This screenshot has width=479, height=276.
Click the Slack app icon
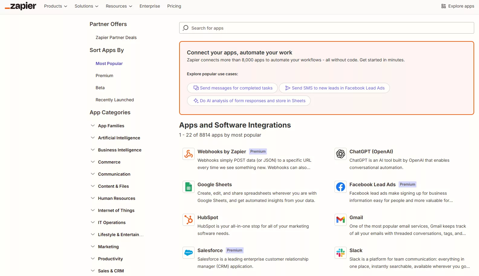tap(340, 253)
